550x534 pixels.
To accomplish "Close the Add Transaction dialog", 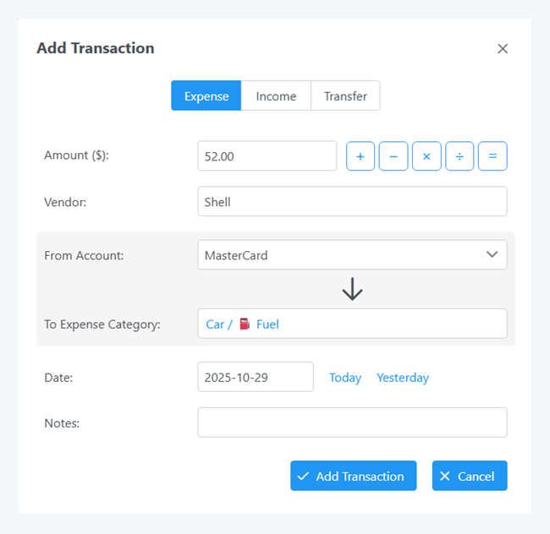I will click(x=503, y=49).
